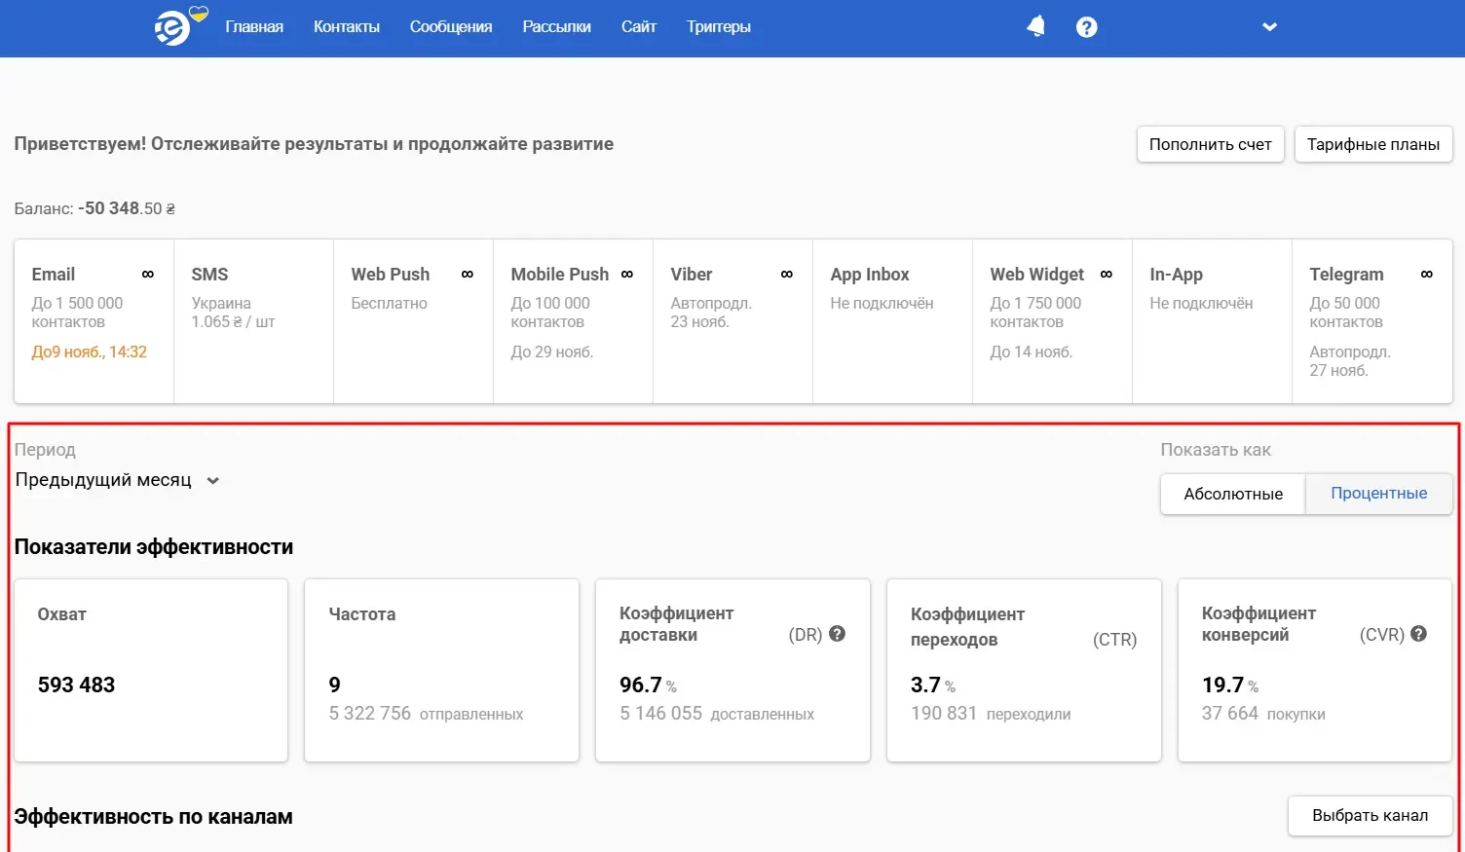The image size is (1465, 852).
Task: Expand the channel selector via Выбрать канал
Action: [x=1369, y=815]
